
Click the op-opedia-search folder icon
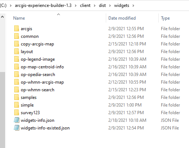coord(16,75)
